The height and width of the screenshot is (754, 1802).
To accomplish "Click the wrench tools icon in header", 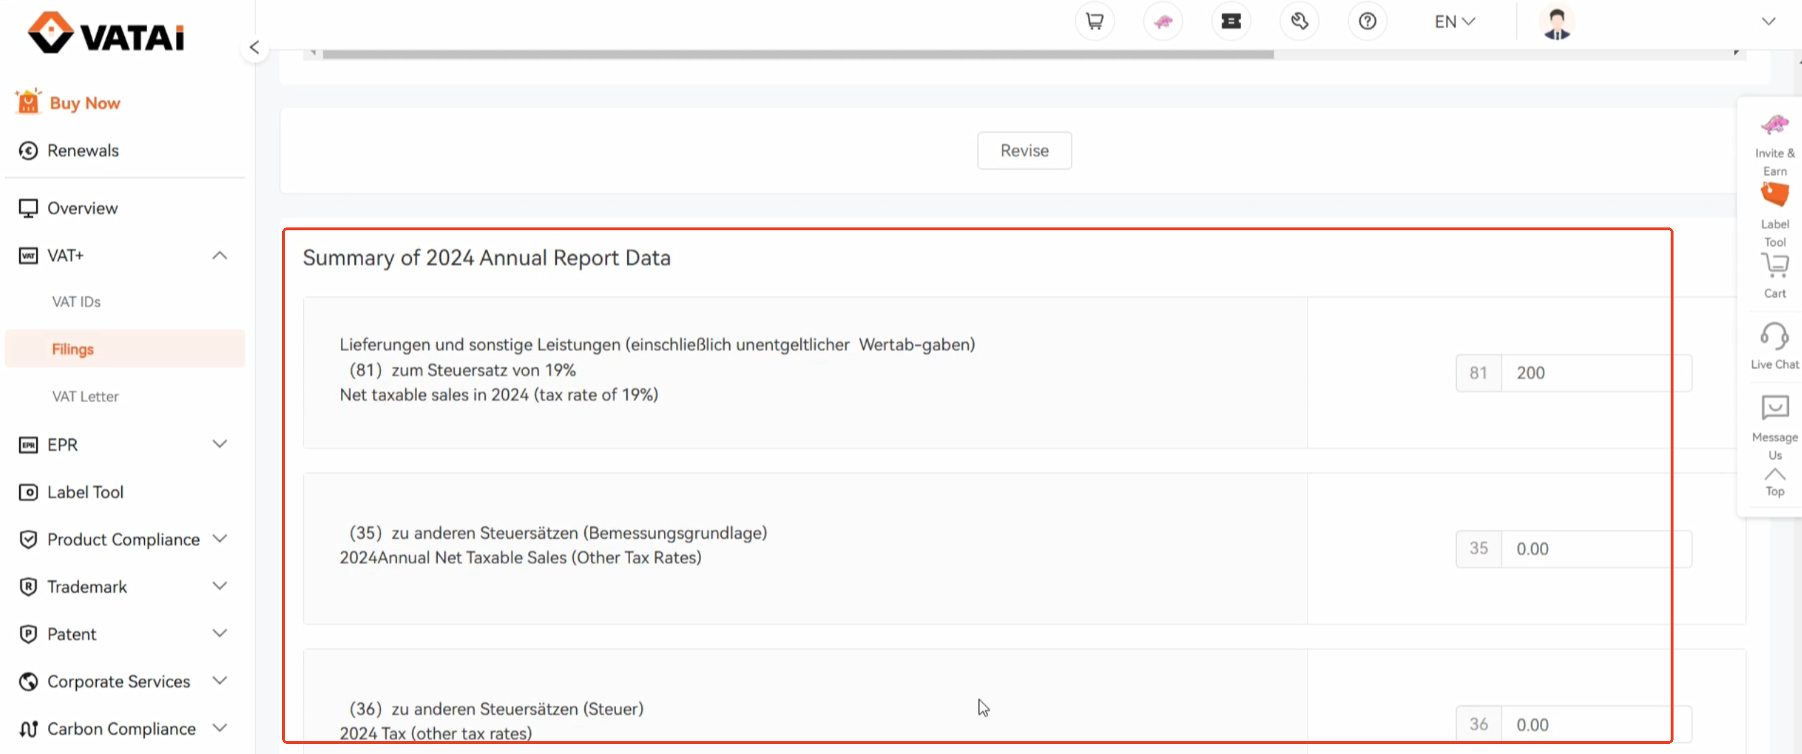I will (x=1299, y=22).
